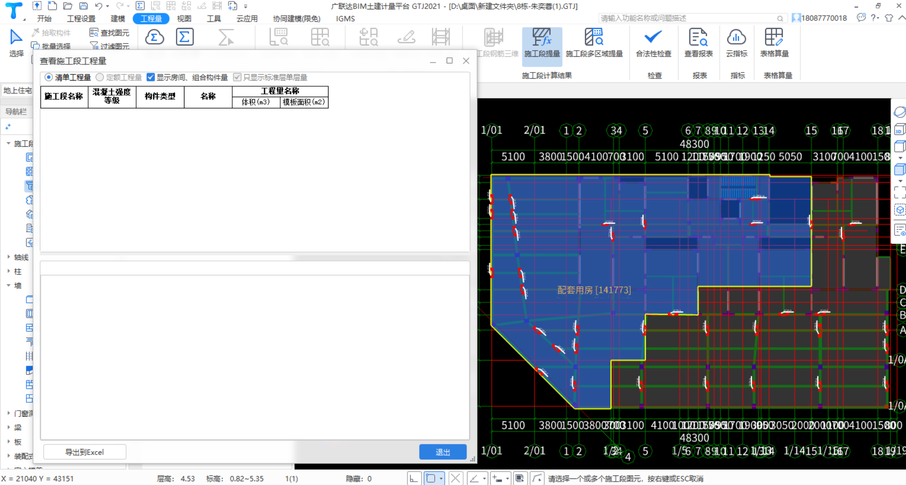Click the open folder icon in title bar
This screenshot has width=906, height=485.
(x=68, y=6)
